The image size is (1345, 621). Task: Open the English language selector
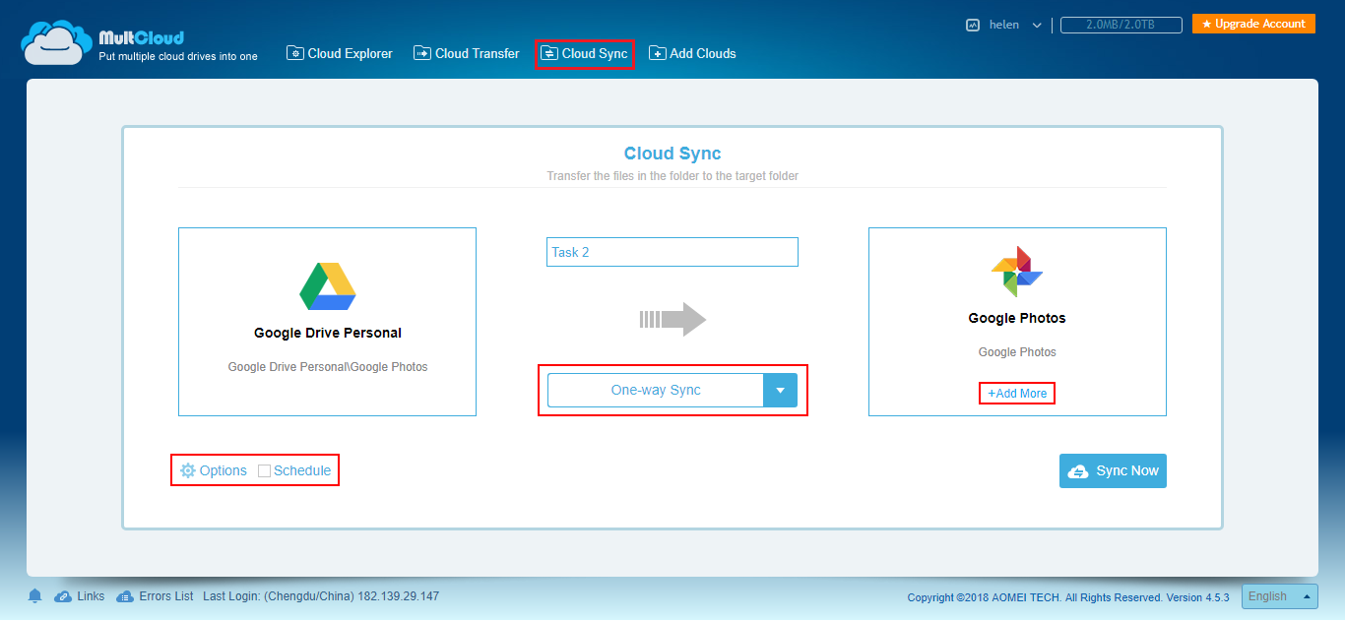tap(1280, 596)
